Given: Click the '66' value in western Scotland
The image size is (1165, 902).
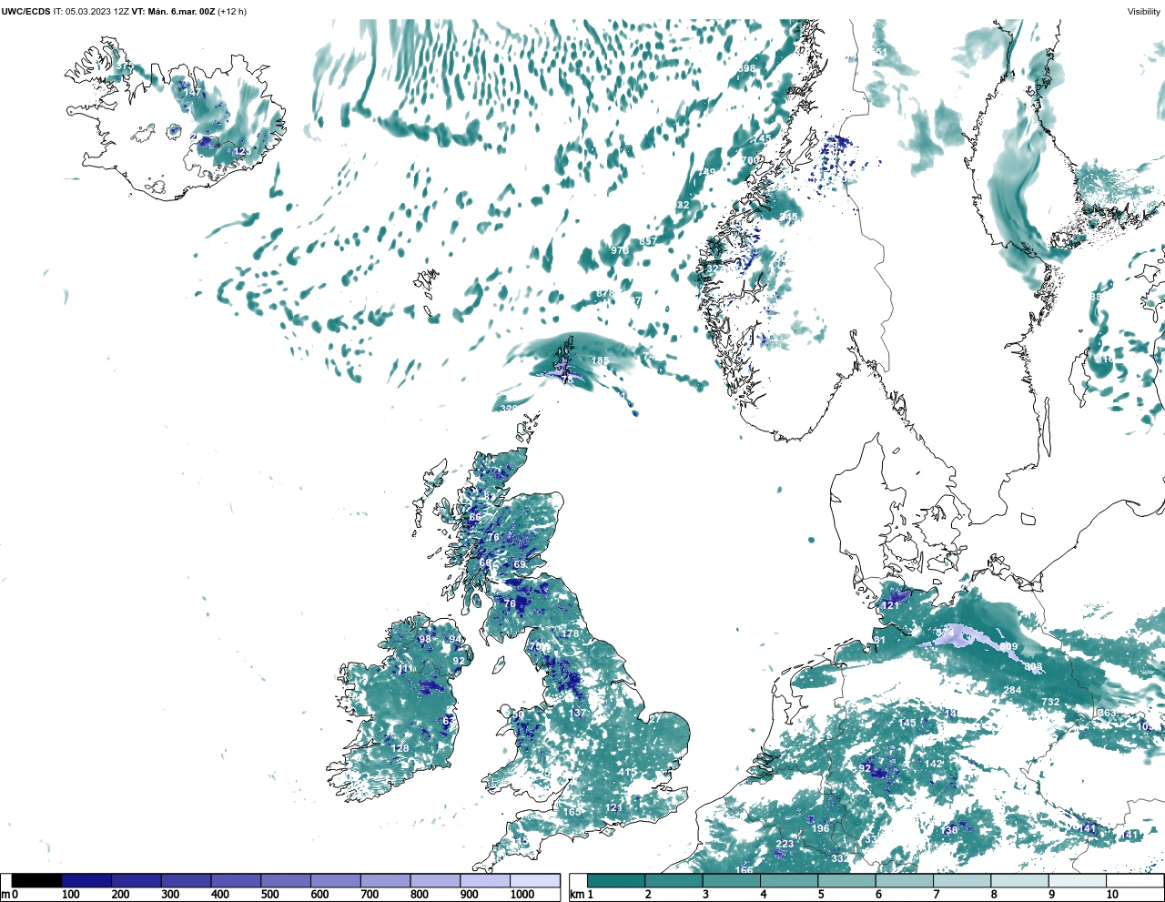Looking at the screenshot, I should tap(475, 517).
